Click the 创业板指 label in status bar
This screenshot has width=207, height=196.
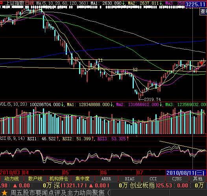pos(142,186)
